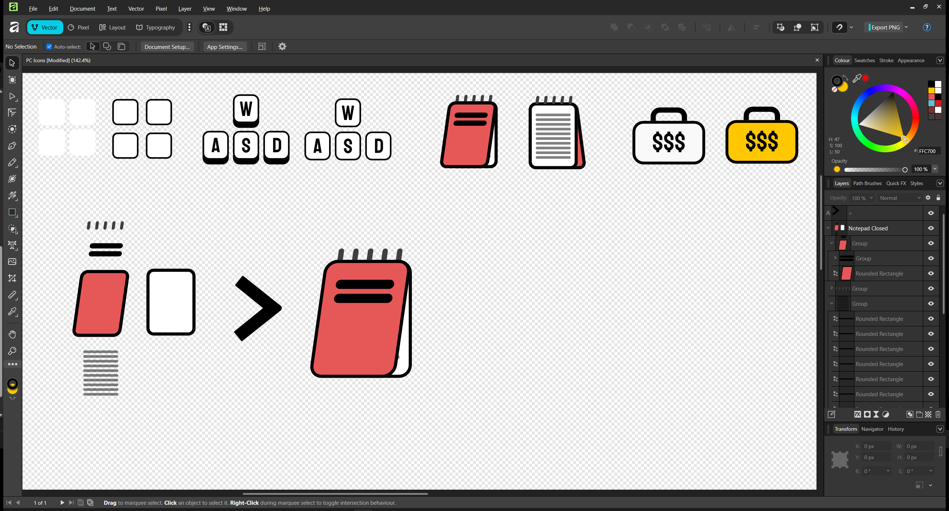Click the Document Setup button
The image size is (949, 511).
(x=167, y=47)
